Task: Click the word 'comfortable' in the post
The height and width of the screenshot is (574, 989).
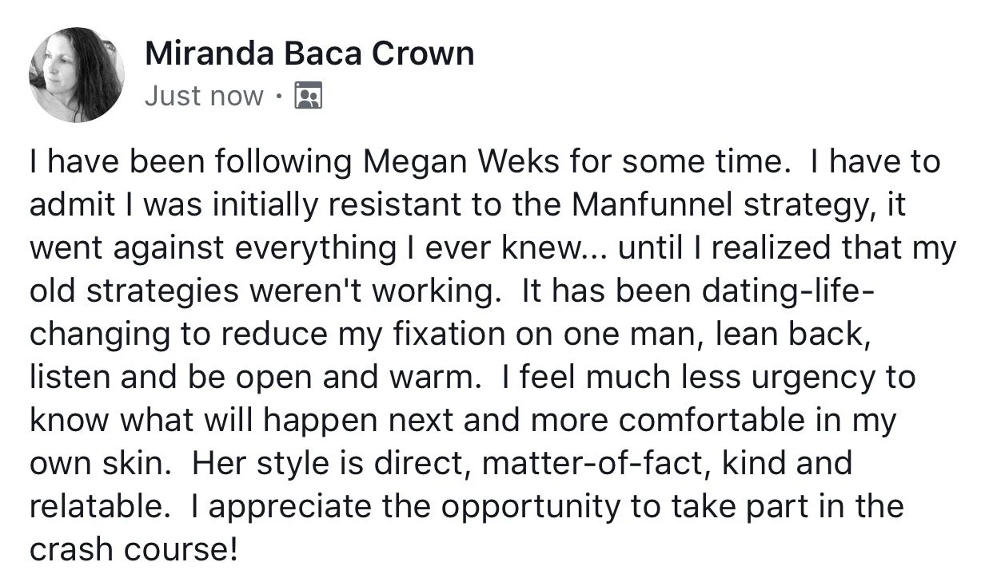Action: coord(722,421)
